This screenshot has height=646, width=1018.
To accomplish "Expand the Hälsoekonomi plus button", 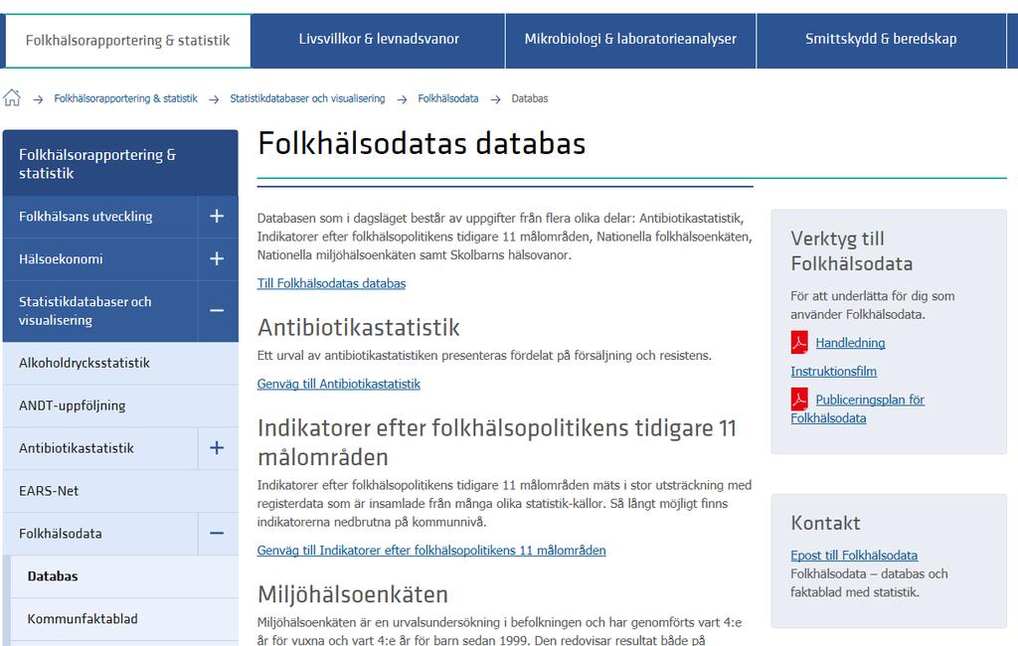I will tap(217, 259).
